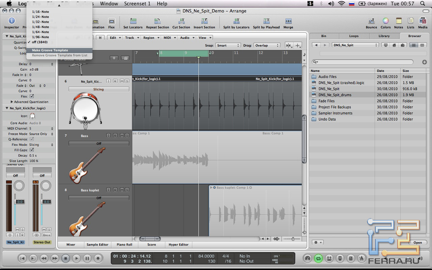
Task: Click the Bounce toolbar icon
Action: (371, 21)
